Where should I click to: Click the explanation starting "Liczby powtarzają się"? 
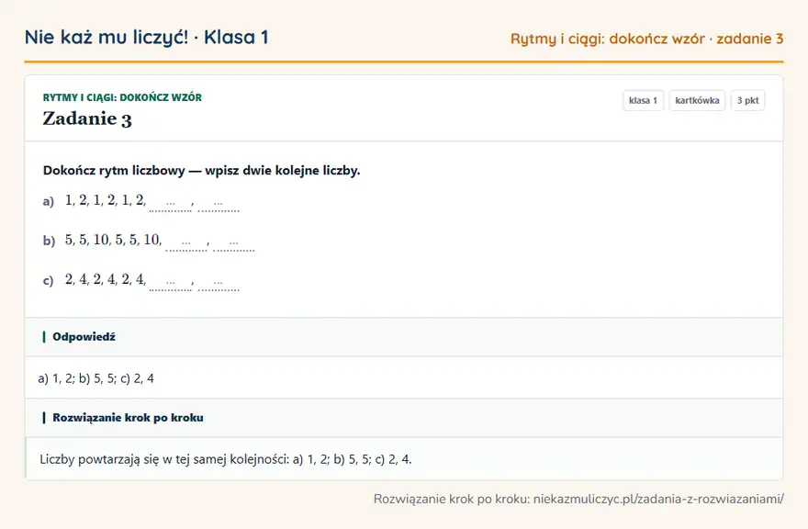tap(226, 459)
